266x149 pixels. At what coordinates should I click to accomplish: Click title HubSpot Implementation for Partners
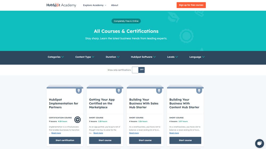[64, 103]
